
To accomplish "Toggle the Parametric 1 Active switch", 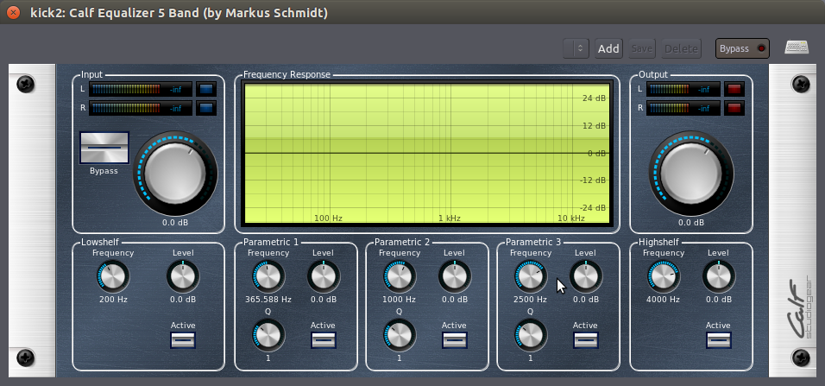I will tap(323, 340).
